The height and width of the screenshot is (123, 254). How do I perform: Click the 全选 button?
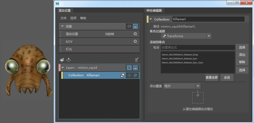tap(227, 78)
